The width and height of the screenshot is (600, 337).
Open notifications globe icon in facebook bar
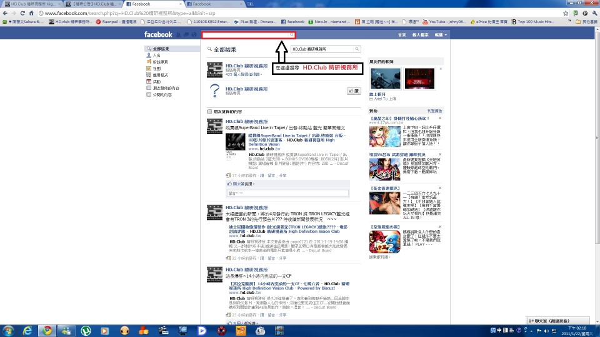pos(194,35)
